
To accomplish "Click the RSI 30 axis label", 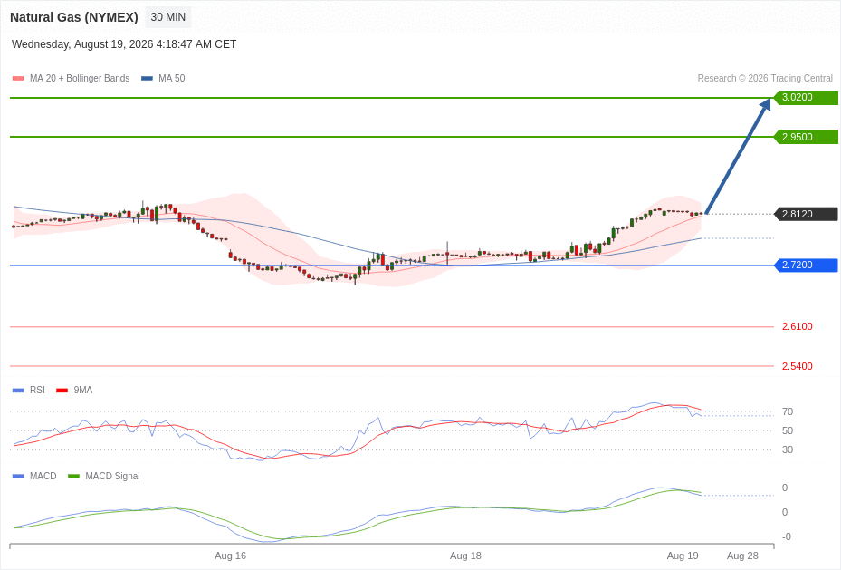I will [788, 449].
